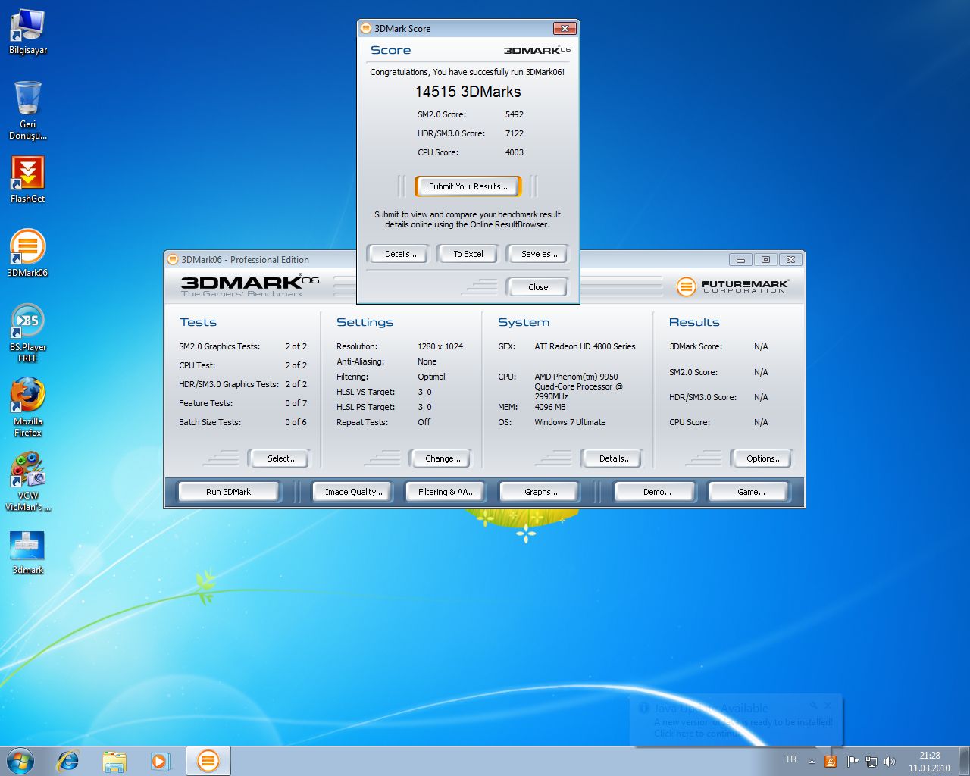Image resolution: width=970 pixels, height=776 pixels.
Task: Click Submit Your Results button
Action: pos(468,186)
